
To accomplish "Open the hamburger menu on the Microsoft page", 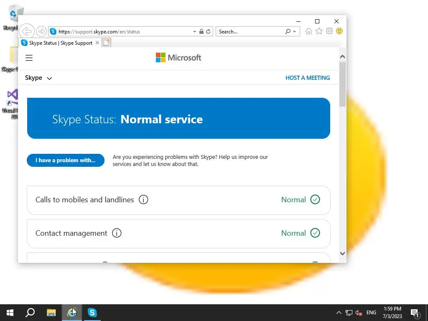I will click(29, 58).
